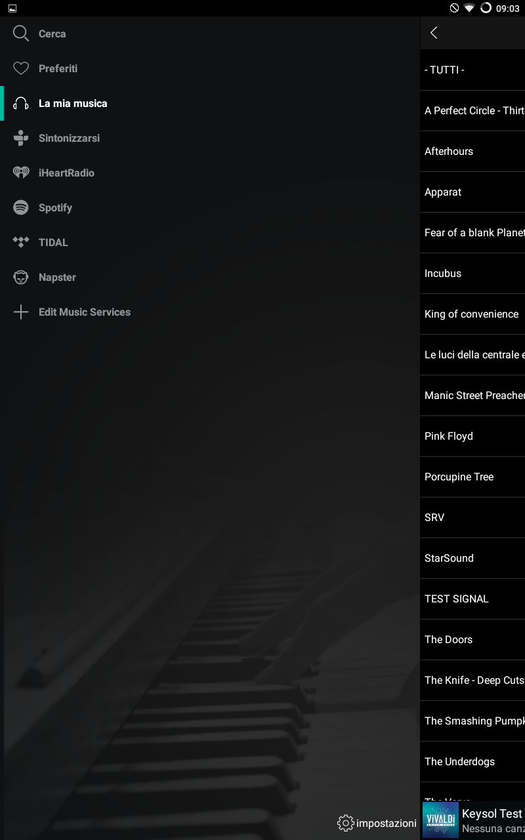Select the - TUTTI - list entry
The image size is (525, 840).
472,70
